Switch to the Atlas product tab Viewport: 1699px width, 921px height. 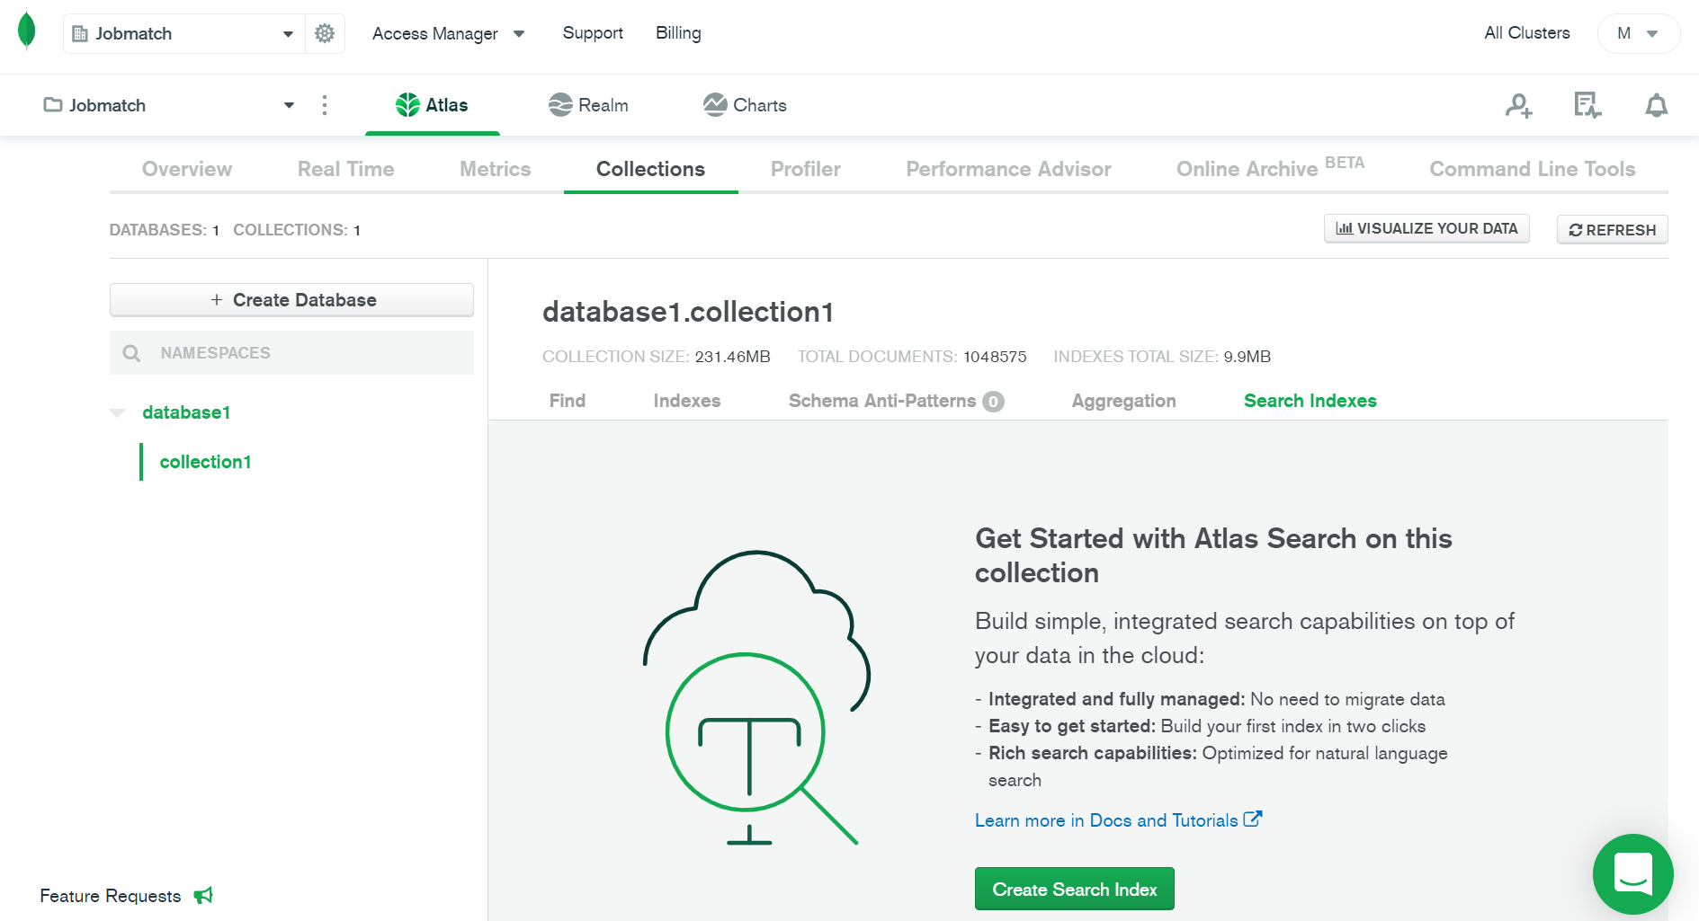coord(433,105)
